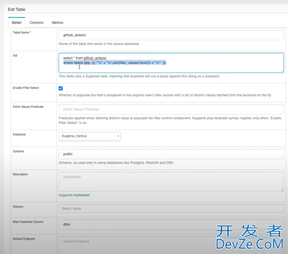Click the Main Datetime Column field

pos(171,224)
